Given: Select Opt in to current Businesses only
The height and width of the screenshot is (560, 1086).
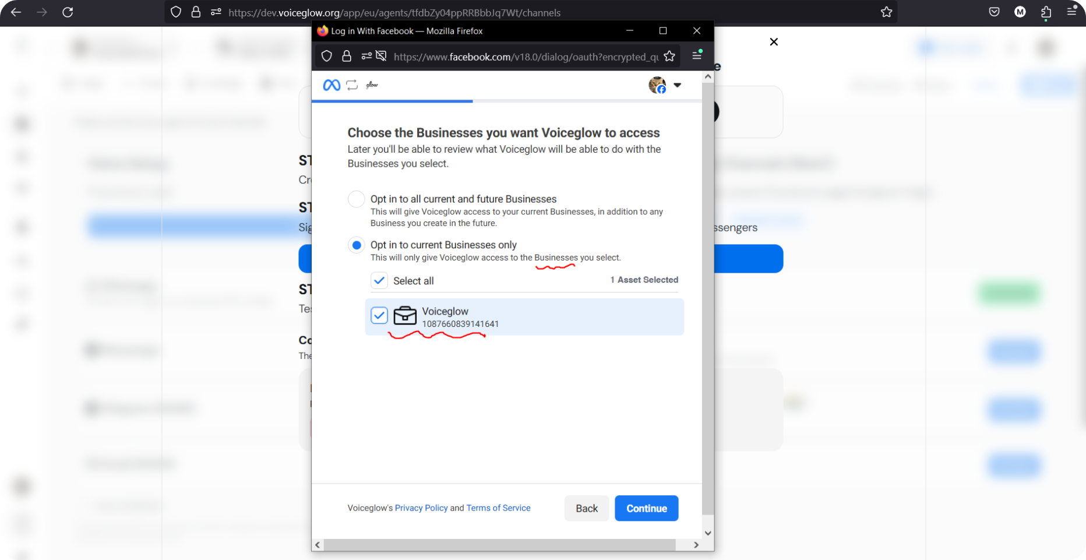Looking at the screenshot, I should point(357,245).
